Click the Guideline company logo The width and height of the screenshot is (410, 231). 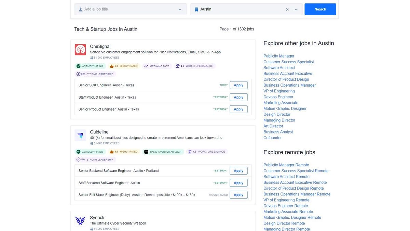80,135
